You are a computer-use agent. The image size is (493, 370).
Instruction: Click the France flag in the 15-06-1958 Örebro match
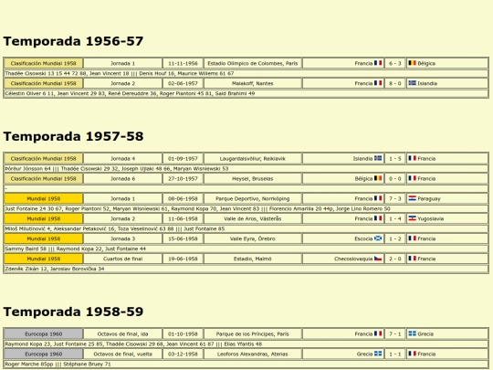(412, 238)
